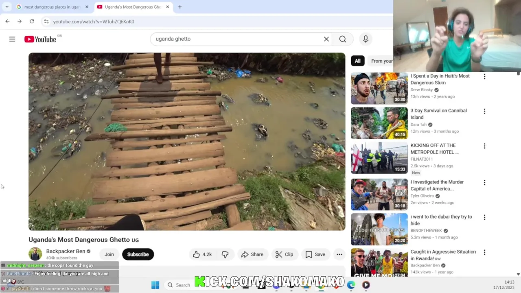Reload the current page
The width and height of the screenshot is (521, 293).
click(x=32, y=21)
